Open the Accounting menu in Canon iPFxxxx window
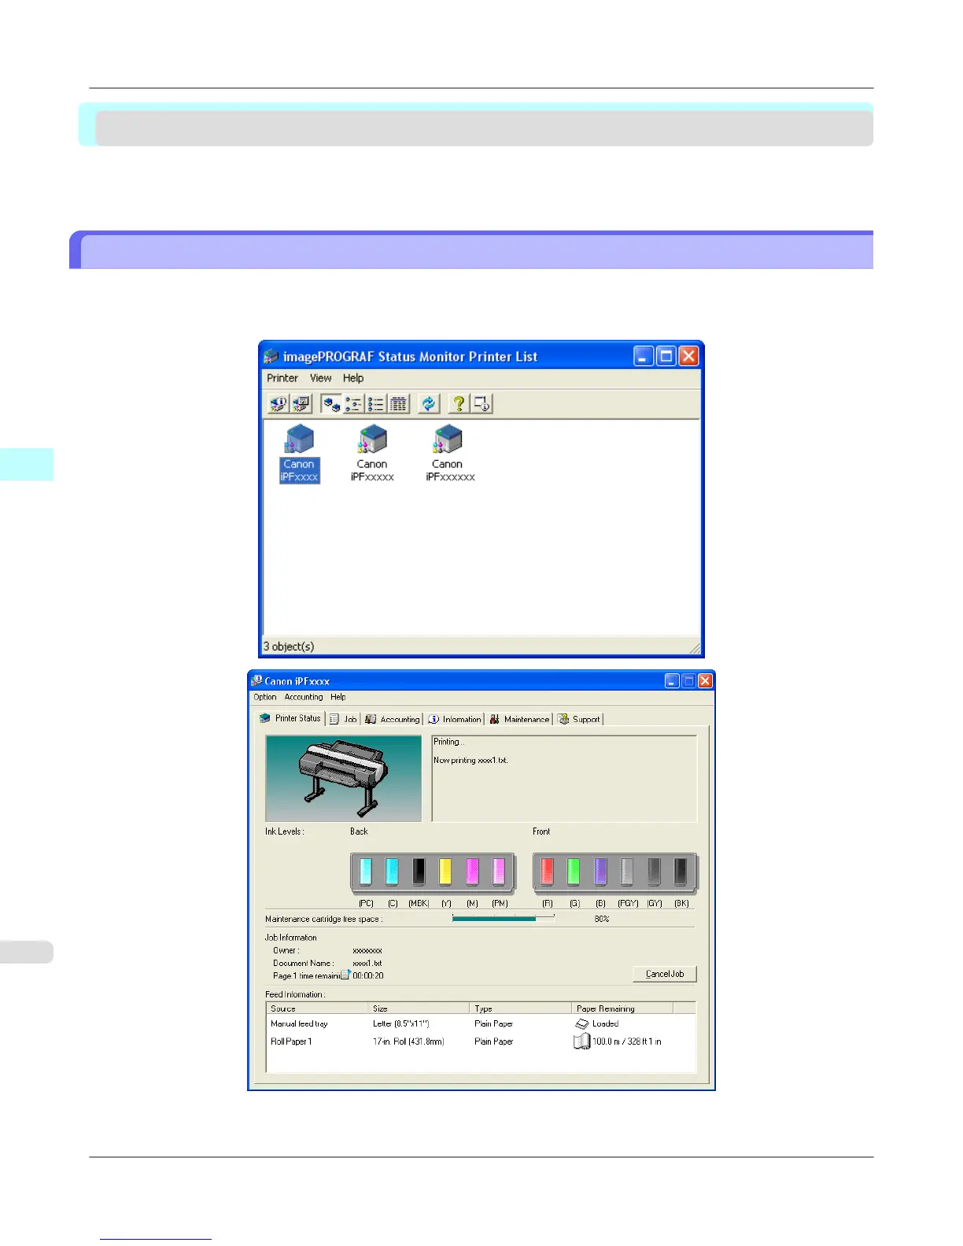The image size is (963, 1246). tap(304, 697)
